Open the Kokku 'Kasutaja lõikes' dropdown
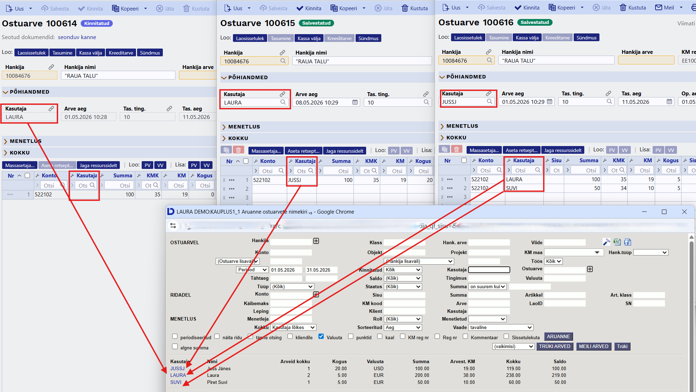Viewport: 696px width, 392px height. 293,328
